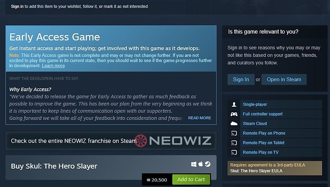Click the Remote Play on Phone cast icon

click(x=234, y=133)
